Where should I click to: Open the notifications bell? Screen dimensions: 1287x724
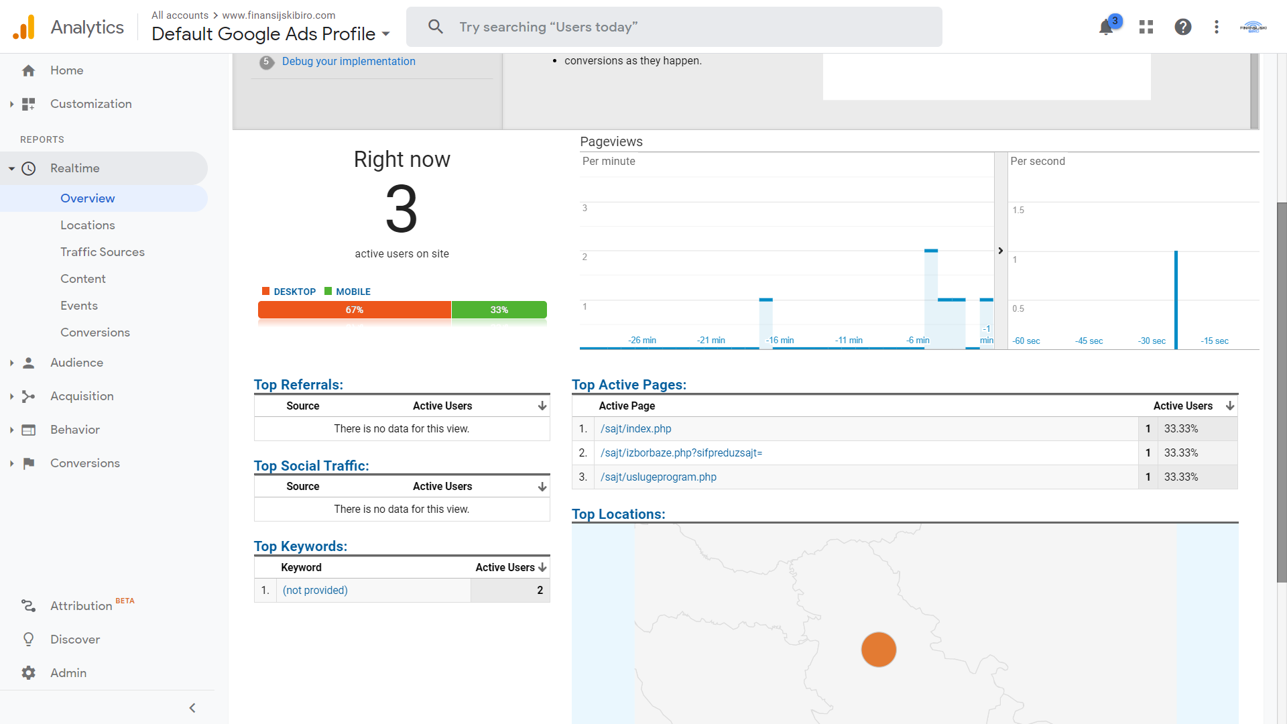pyautogui.click(x=1106, y=27)
